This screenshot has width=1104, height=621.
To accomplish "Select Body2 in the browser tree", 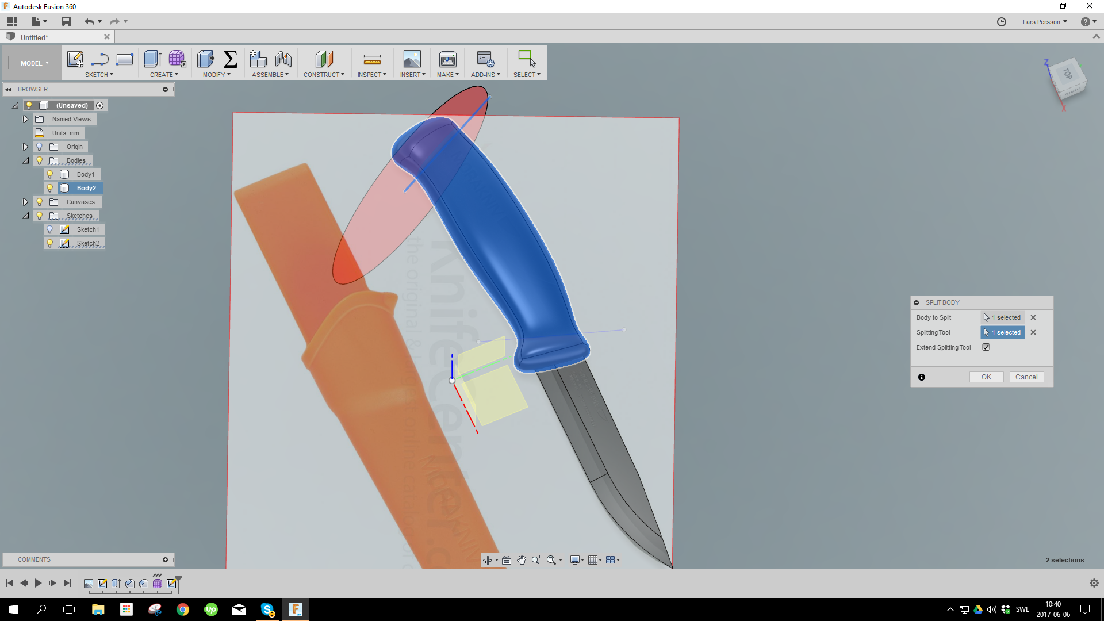I will click(85, 187).
